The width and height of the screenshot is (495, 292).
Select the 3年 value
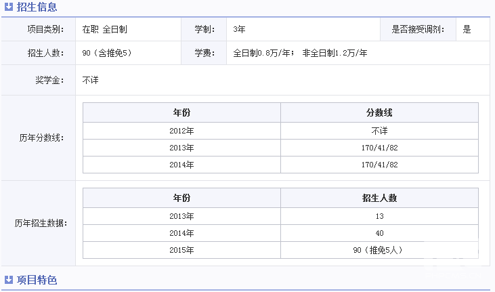click(x=239, y=29)
